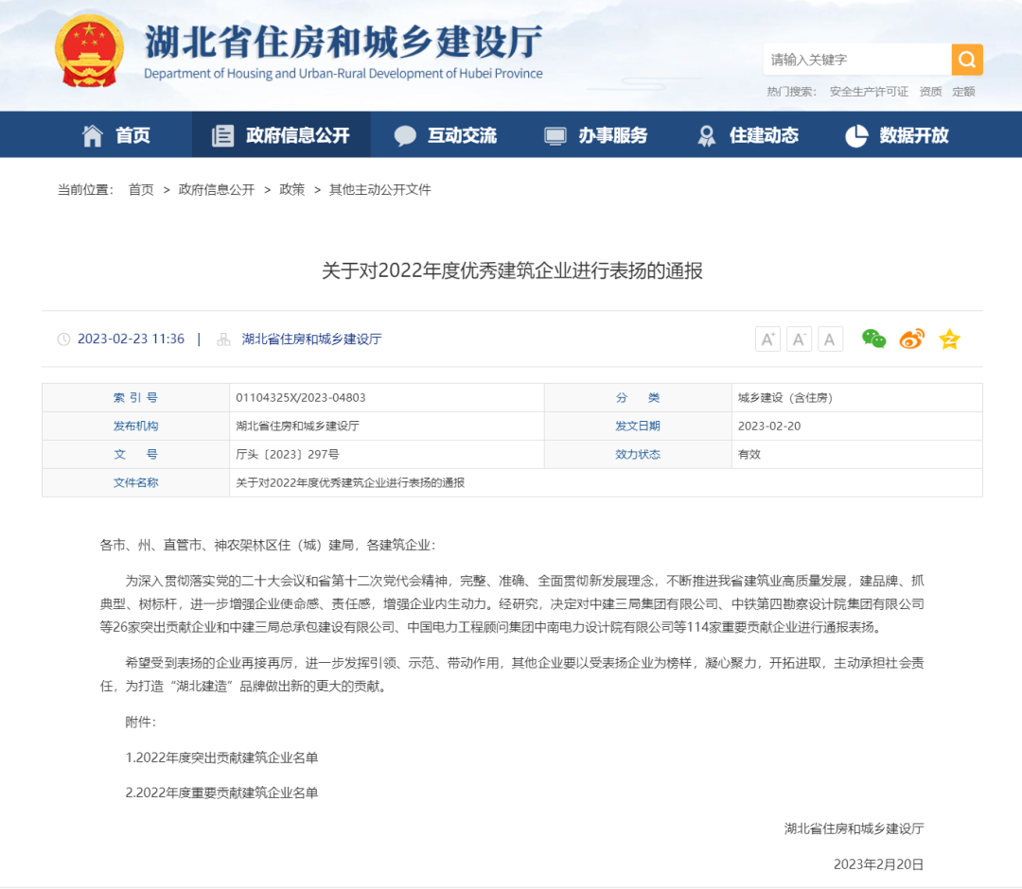Image resolution: width=1022 pixels, height=889 pixels.
Task: Share article via WeChat icon
Action: coord(873,340)
